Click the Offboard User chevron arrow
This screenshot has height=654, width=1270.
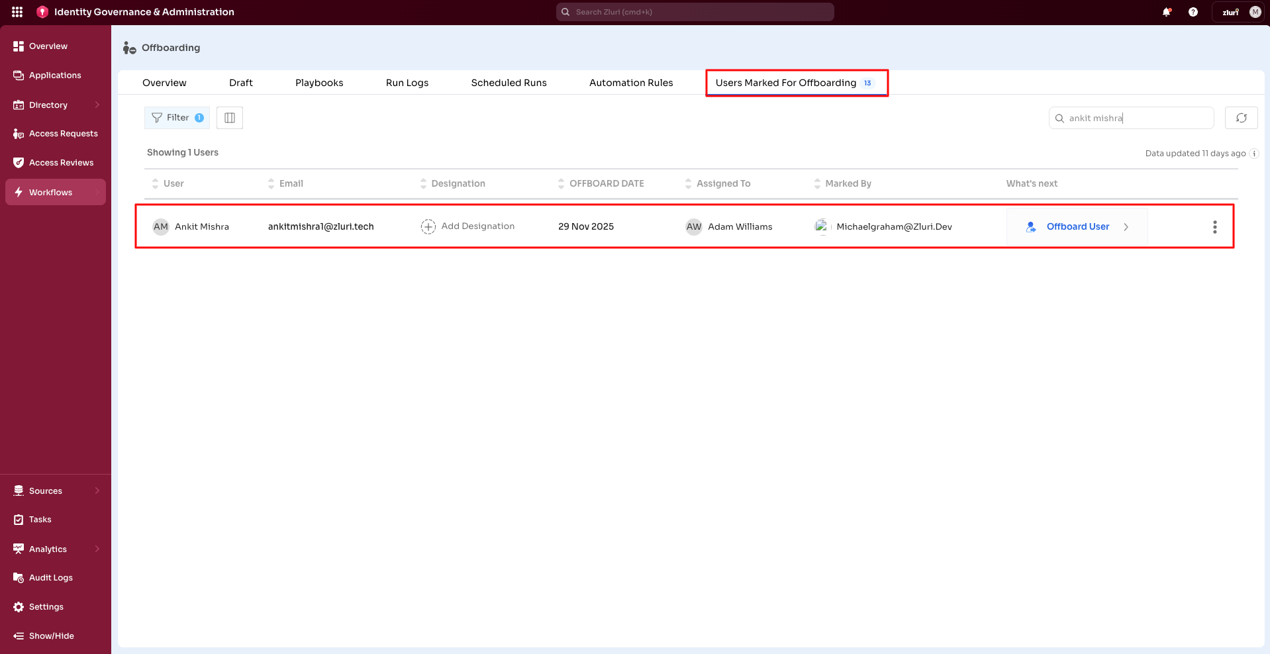click(1126, 227)
